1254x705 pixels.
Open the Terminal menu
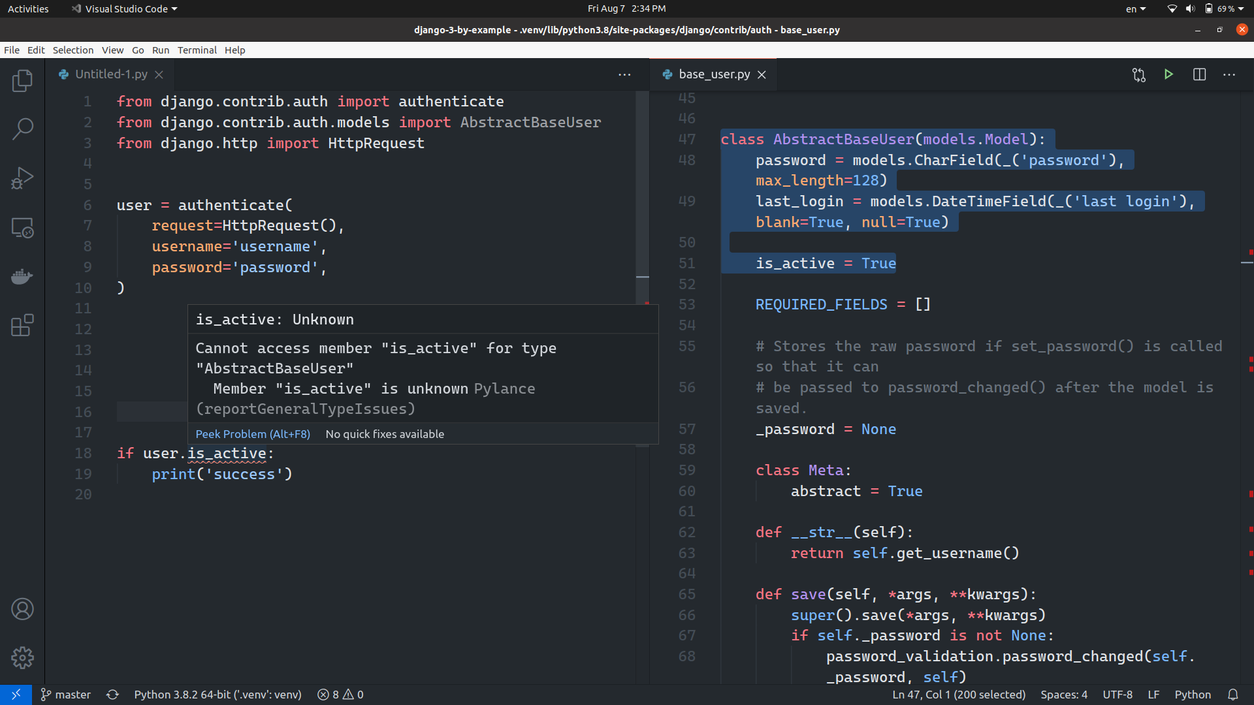pos(197,50)
